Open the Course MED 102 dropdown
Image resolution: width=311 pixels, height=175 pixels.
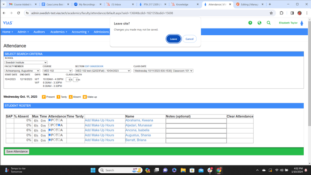pos(57,71)
